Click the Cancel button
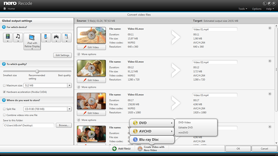Viewport: 278px width, 156px height. coord(264,149)
